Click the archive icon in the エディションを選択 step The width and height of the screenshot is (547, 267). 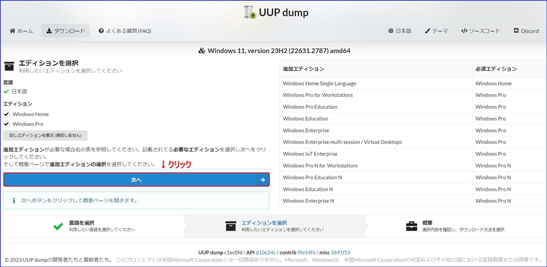(x=231, y=226)
